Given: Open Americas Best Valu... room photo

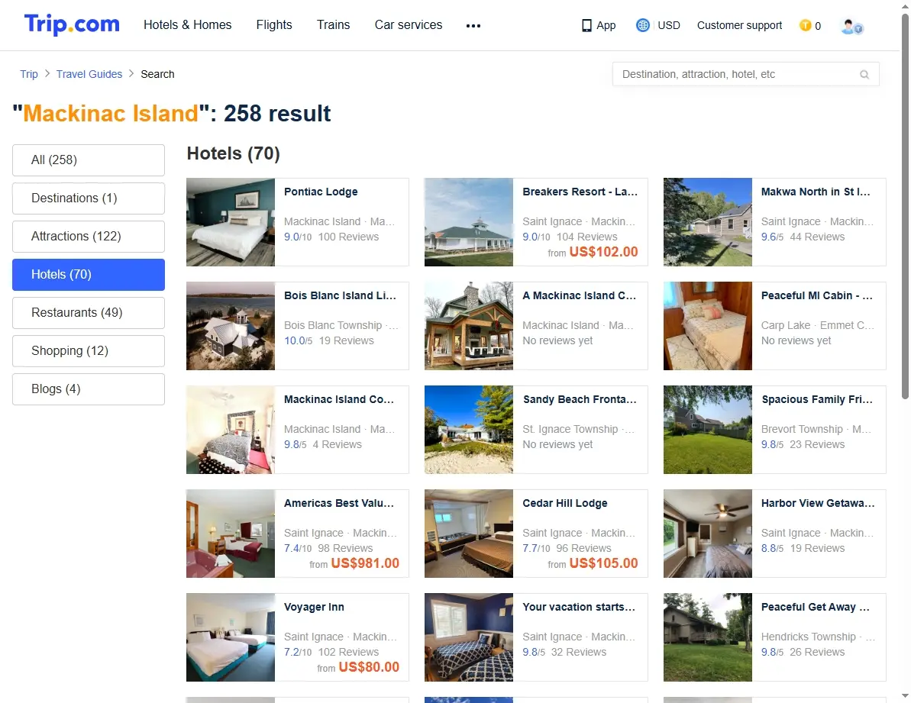Looking at the screenshot, I should coord(231,534).
